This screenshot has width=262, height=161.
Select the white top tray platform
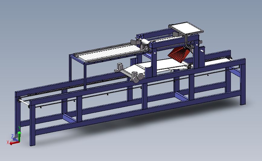pyautogui.click(x=186, y=28)
